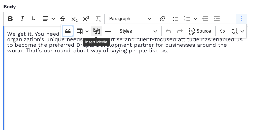
Task: Toggle italic formatting
Action: point(22,19)
